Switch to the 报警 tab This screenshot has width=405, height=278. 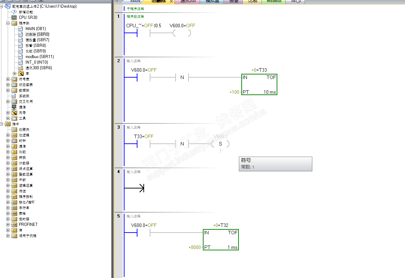234,1
